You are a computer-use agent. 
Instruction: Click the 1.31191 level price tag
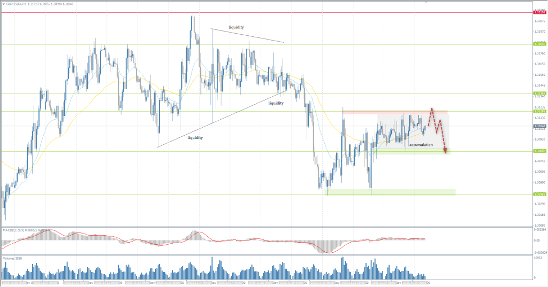click(x=539, y=112)
